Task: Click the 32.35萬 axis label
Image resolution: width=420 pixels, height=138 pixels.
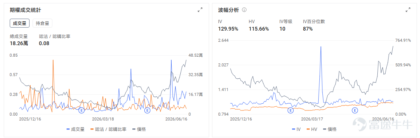Action: tap(196, 75)
